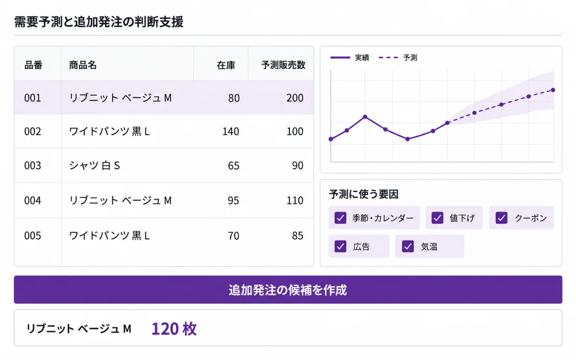Click the 実績 legend entry
This screenshot has height=360, width=576.
click(x=349, y=58)
